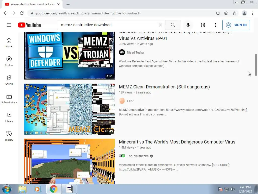Click the address bar padlock icon

pos(31,13)
